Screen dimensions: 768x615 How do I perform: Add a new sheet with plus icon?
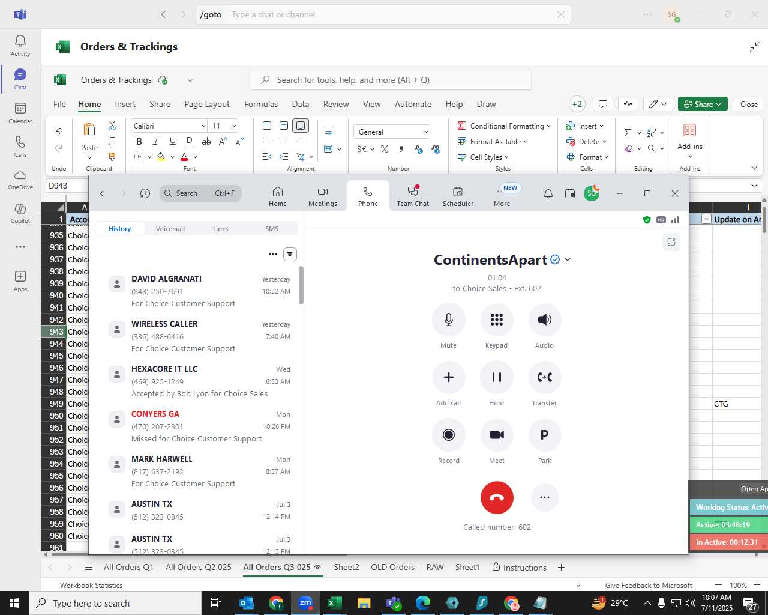[x=561, y=567]
